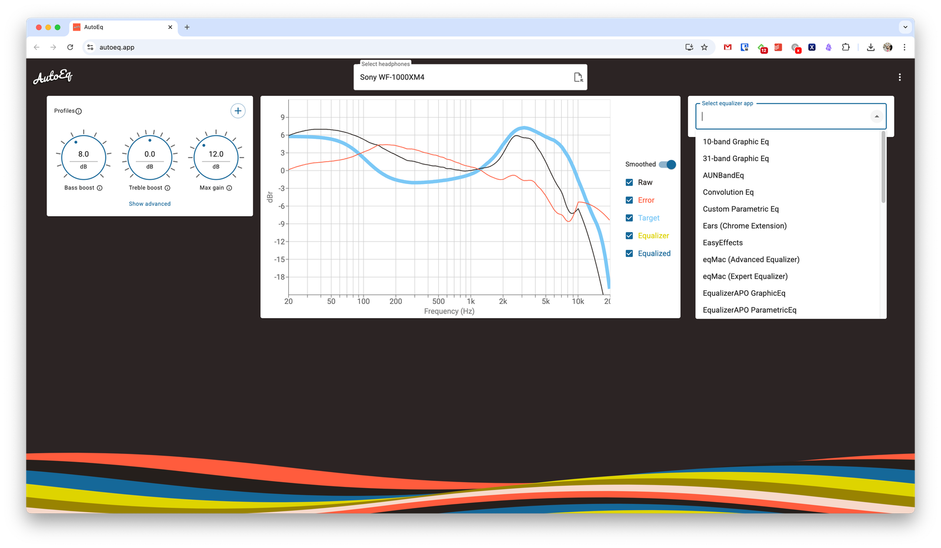Uncheck the Target curve checkbox
The width and height of the screenshot is (941, 548).
click(629, 218)
